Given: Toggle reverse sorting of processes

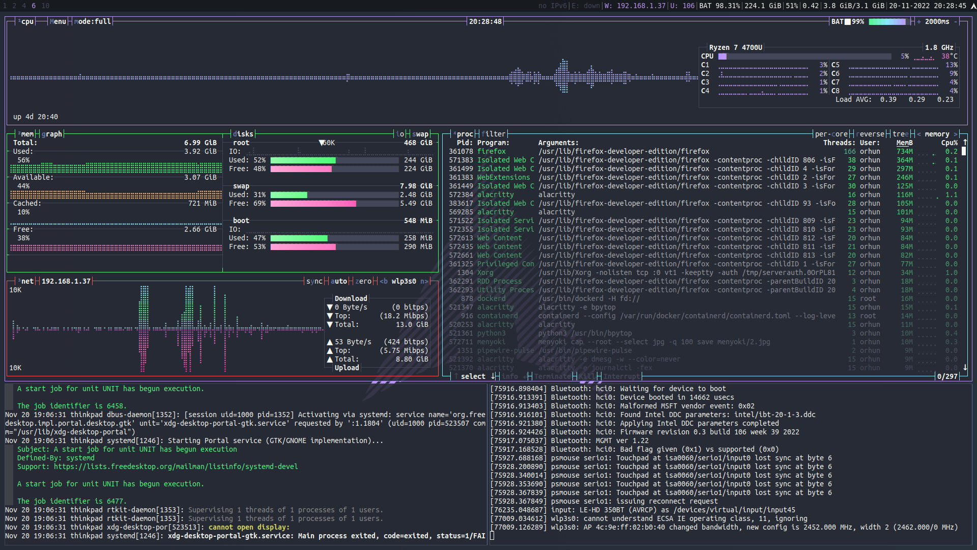Looking at the screenshot, I should [x=870, y=134].
